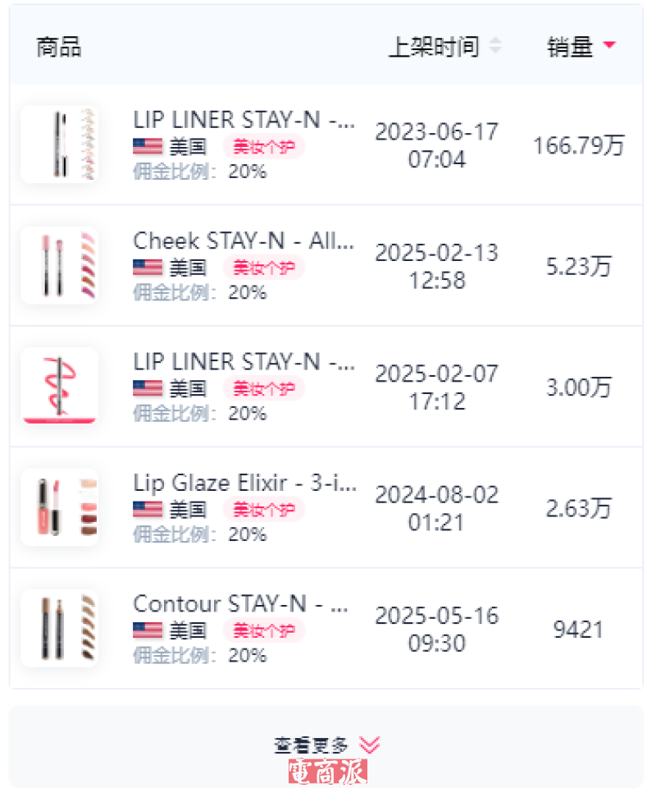Click 美妆个护 tag on Contour STAY-N row

263,630
